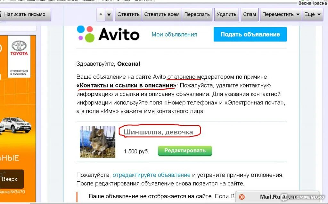Click the ВеснаКрасна username at top right

pos(313,3)
